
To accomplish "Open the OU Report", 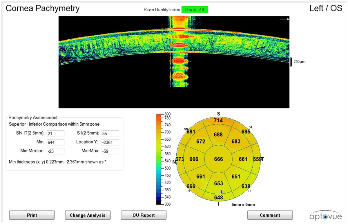I will [144, 215].
